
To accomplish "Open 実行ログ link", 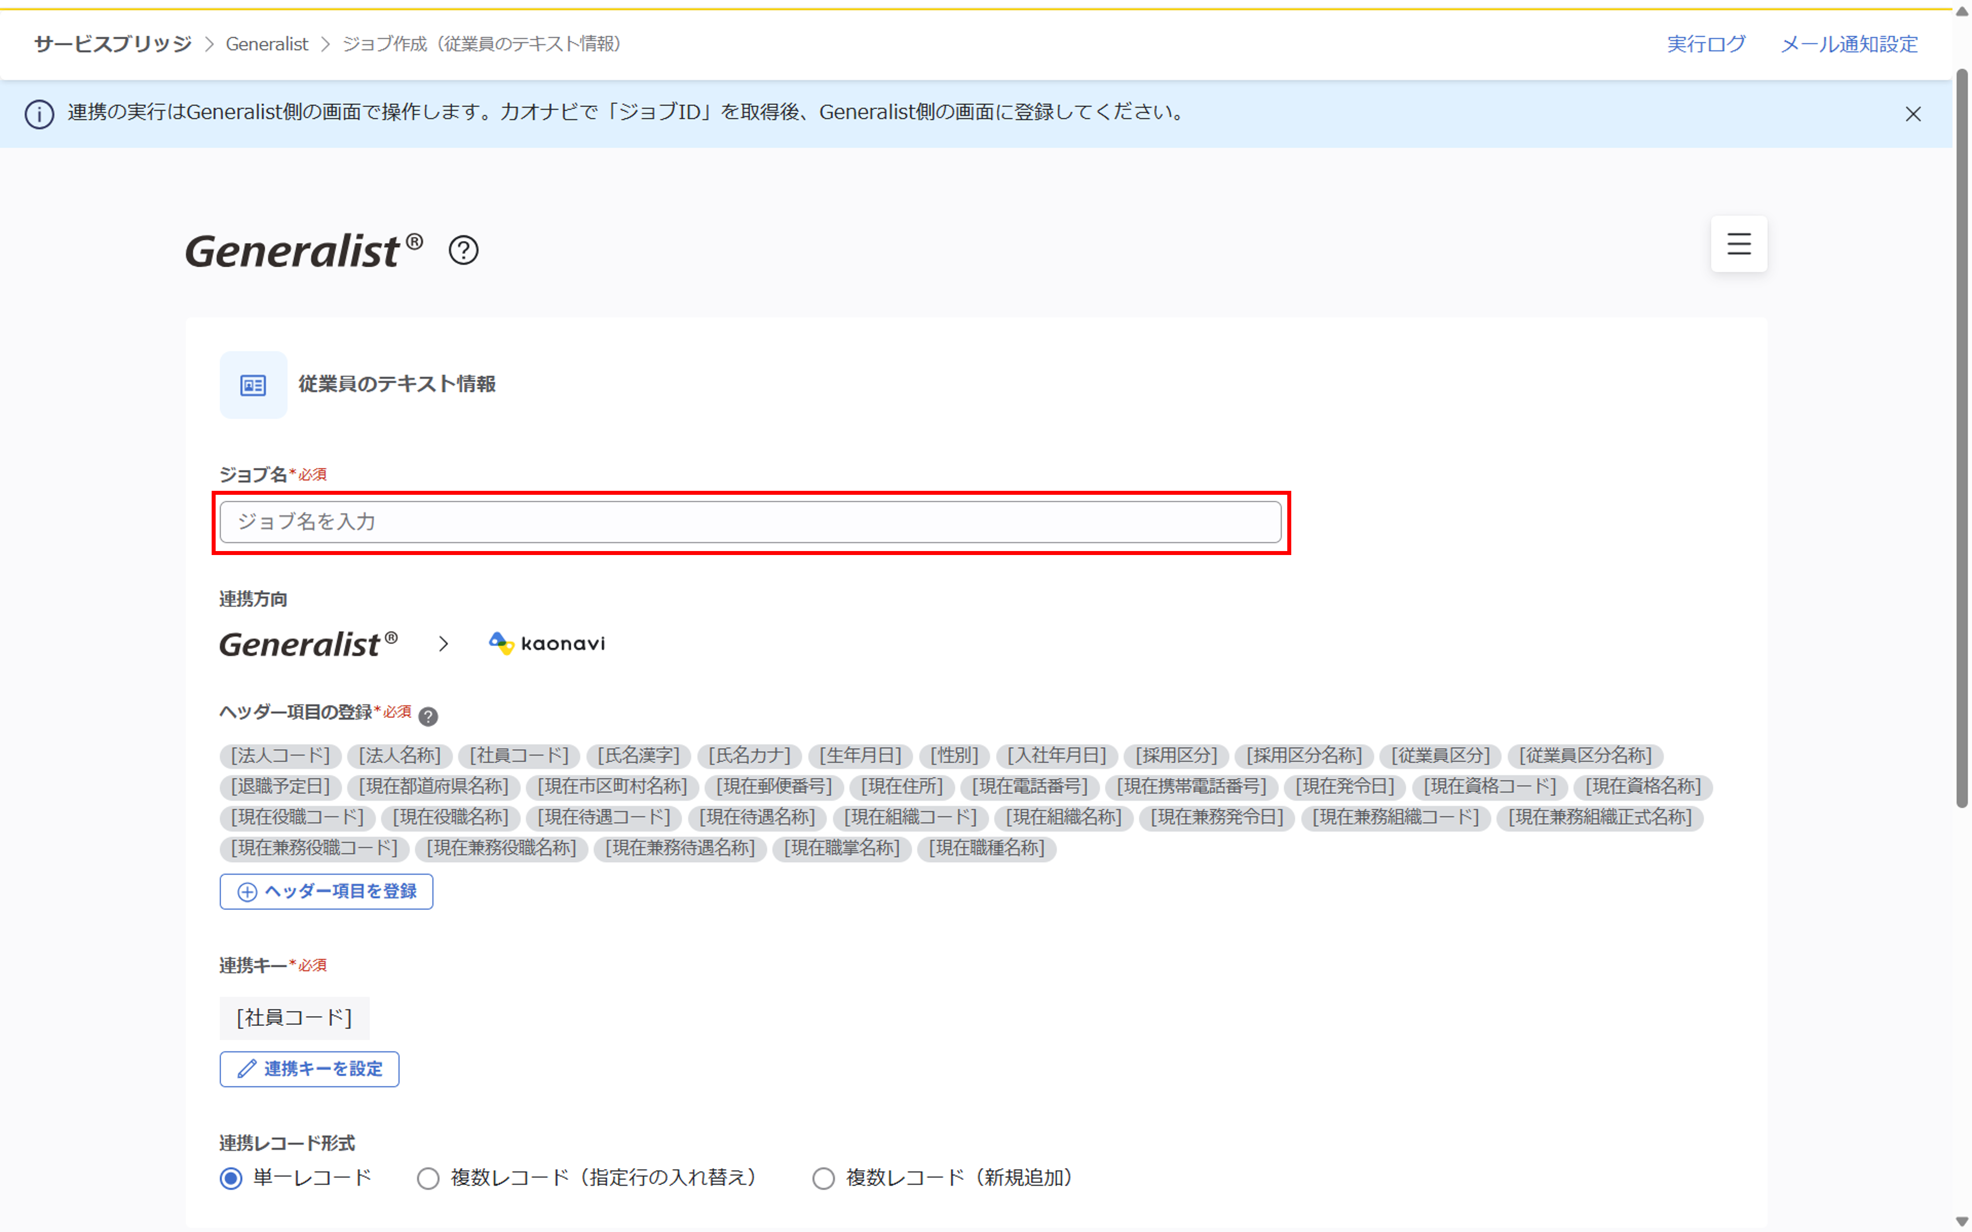I will tap(1706, 44).
